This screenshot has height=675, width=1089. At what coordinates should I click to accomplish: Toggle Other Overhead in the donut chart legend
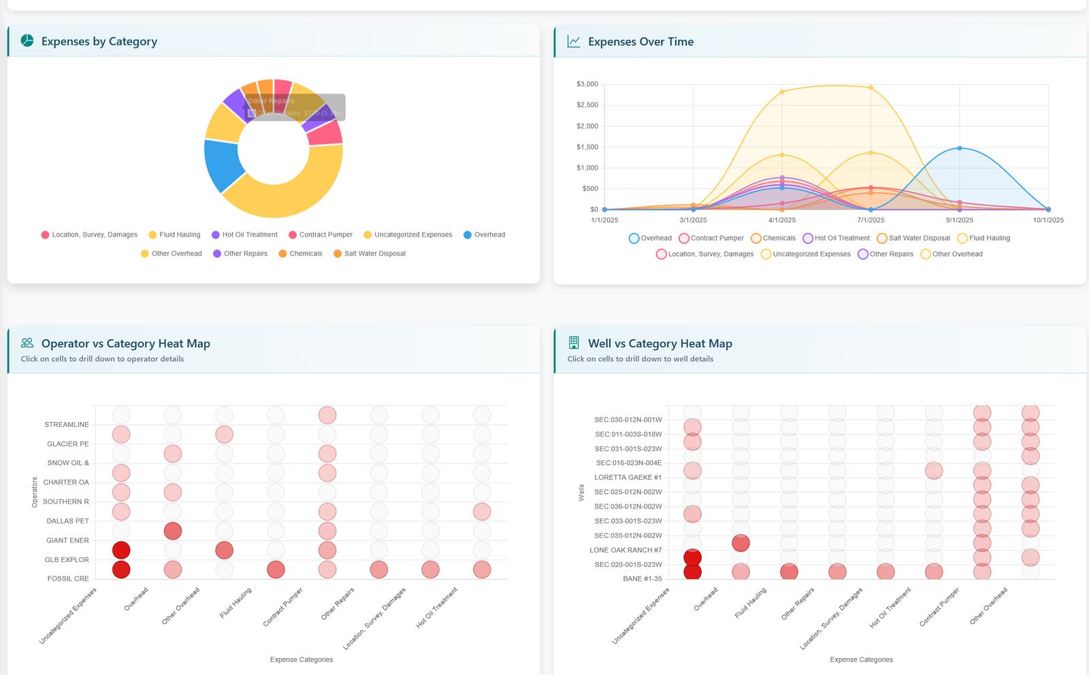171,254
